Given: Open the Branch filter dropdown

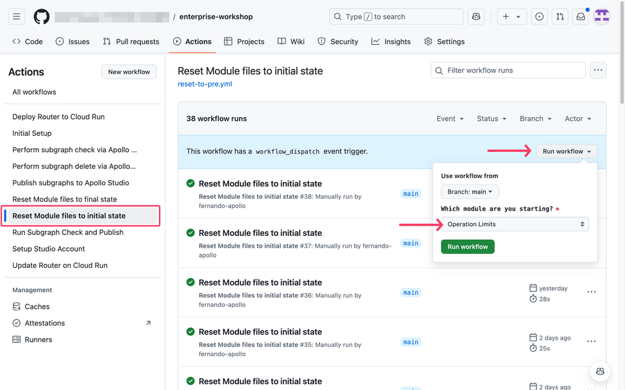Looking at the screenshot, I should click(535, 118).
